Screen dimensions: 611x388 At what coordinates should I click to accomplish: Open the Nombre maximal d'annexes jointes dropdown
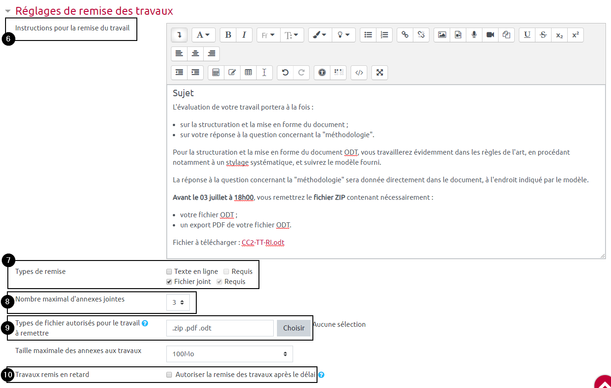pos(178,302)
